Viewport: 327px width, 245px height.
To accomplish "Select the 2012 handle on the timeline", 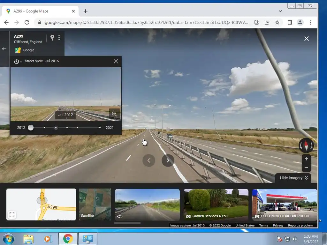I will pyautogui.click(x=31, y=128).
